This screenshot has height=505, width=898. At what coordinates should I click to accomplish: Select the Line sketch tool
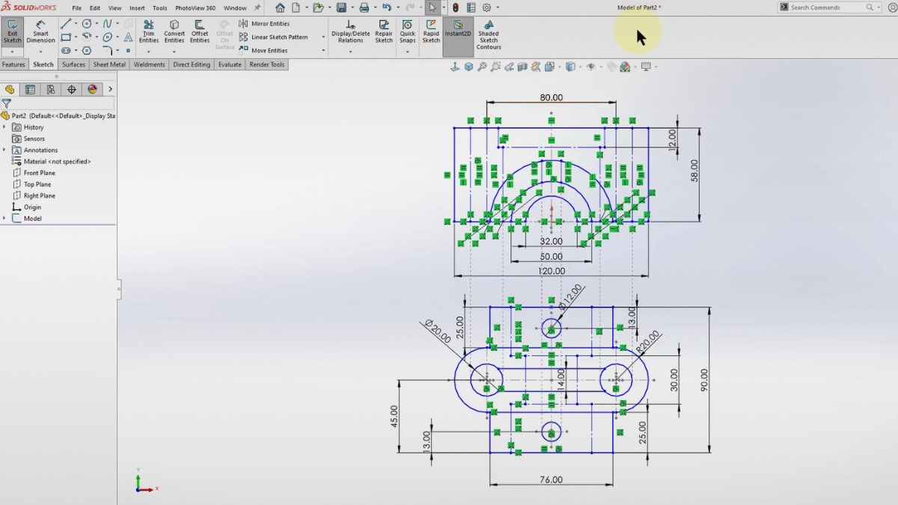(66, 23)
